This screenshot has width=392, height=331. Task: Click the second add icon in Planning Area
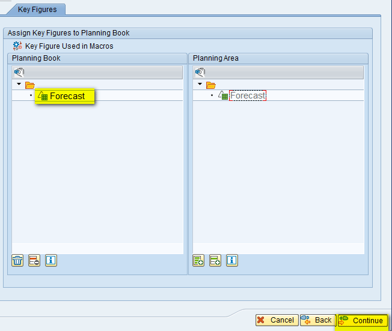coord(215,261)
